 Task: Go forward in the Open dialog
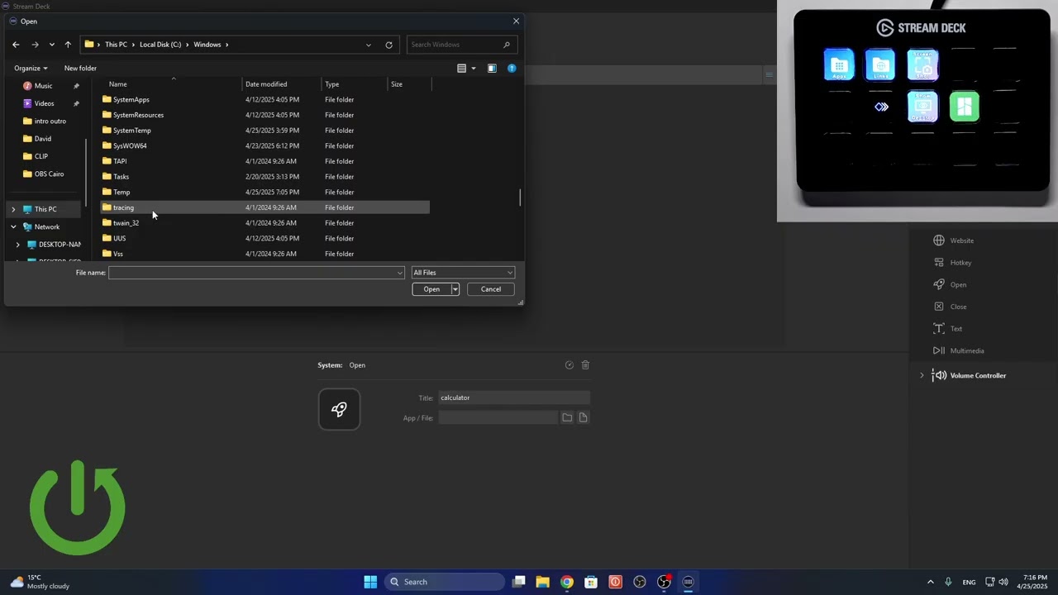(35, 45)
